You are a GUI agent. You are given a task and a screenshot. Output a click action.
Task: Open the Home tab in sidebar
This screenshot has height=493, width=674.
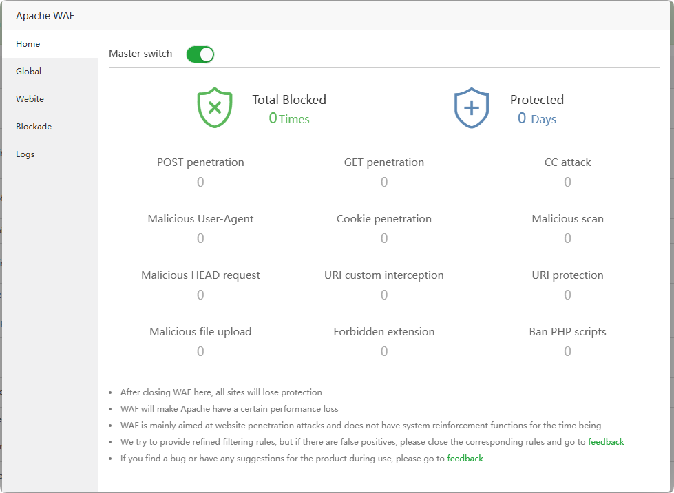(x=28, y=44)
